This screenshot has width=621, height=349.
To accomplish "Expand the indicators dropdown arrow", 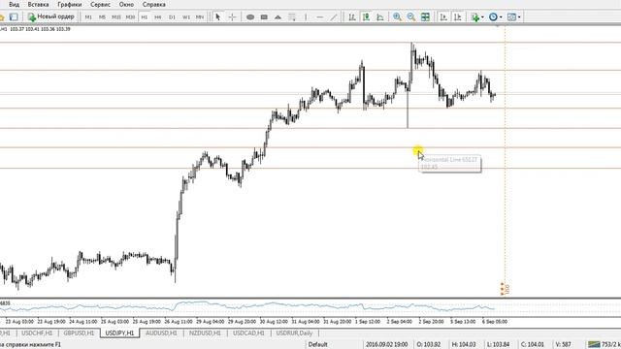I will pyautogui.click(x=482, y=17).
